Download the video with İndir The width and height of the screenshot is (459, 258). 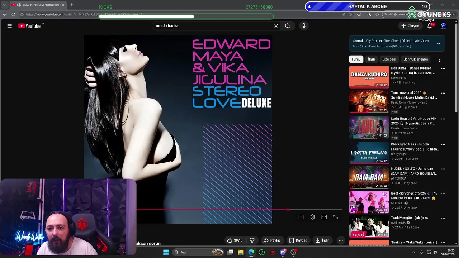pyautogui.click(x=322, y=240)
